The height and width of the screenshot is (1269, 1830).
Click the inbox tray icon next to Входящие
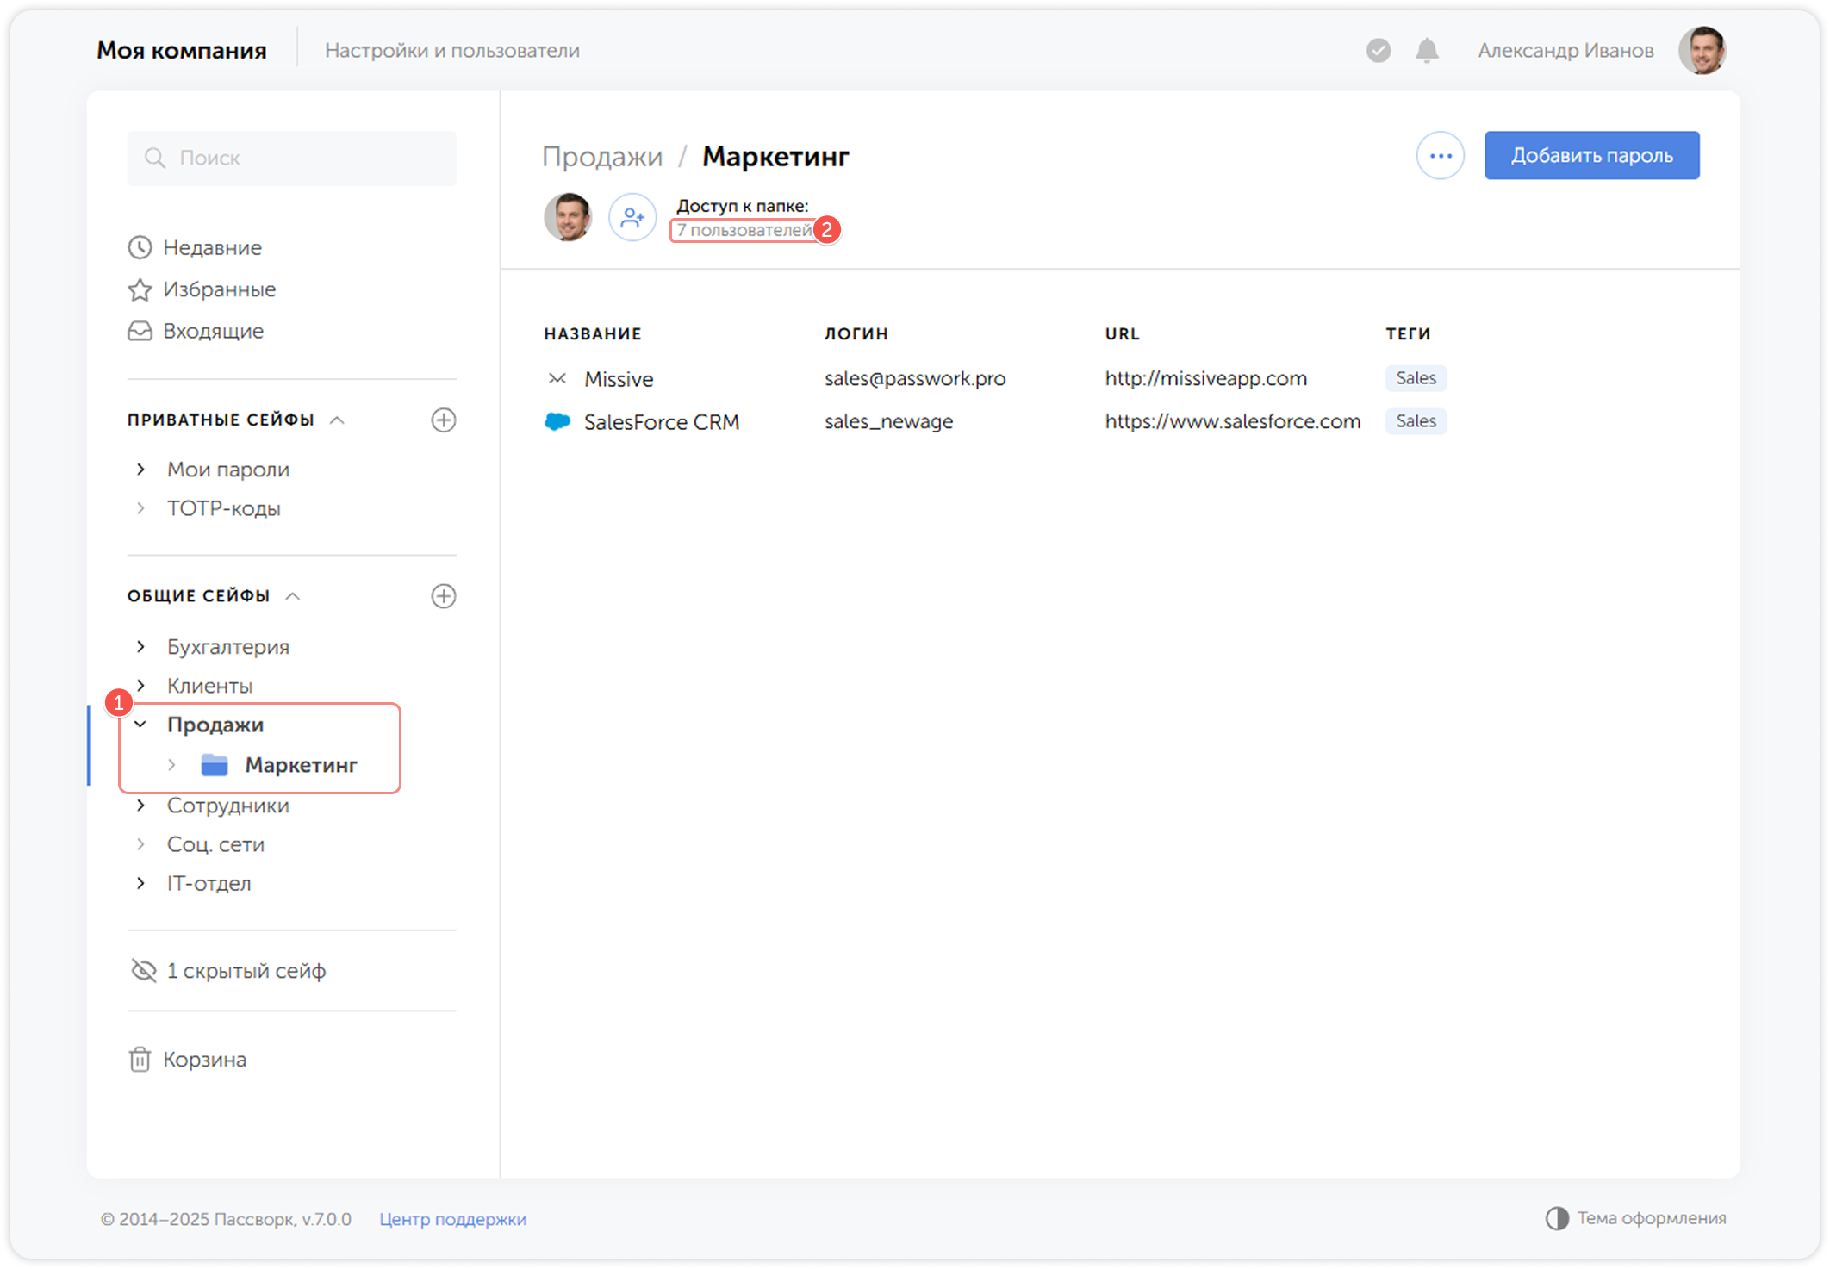(140, 331)
